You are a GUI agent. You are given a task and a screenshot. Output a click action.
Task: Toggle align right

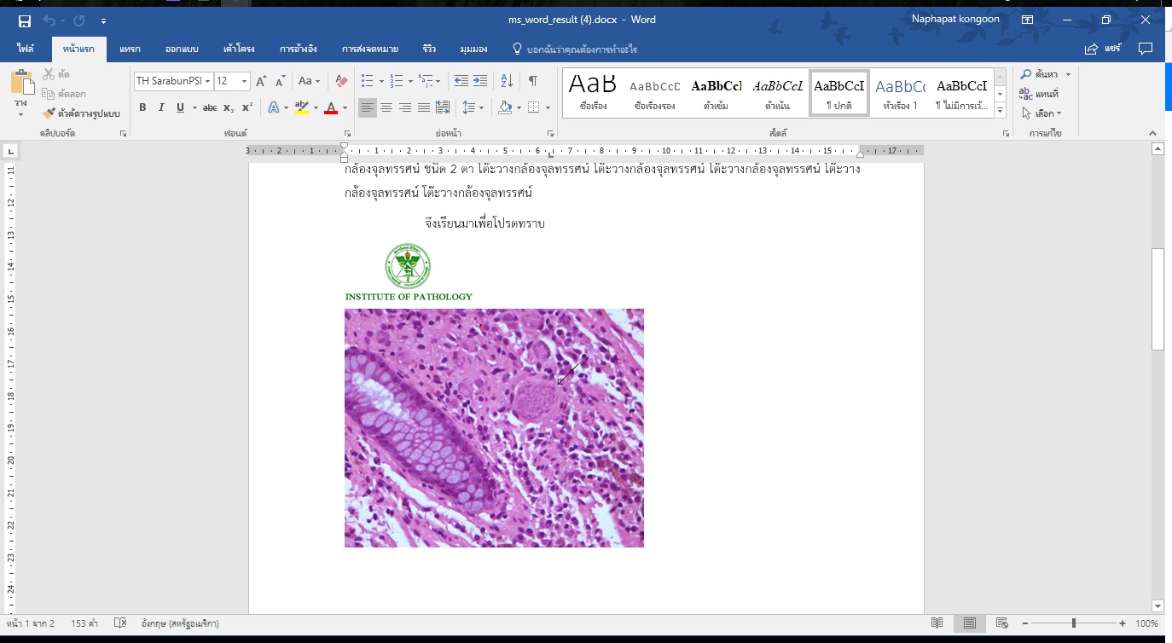(x=405, y=107)
